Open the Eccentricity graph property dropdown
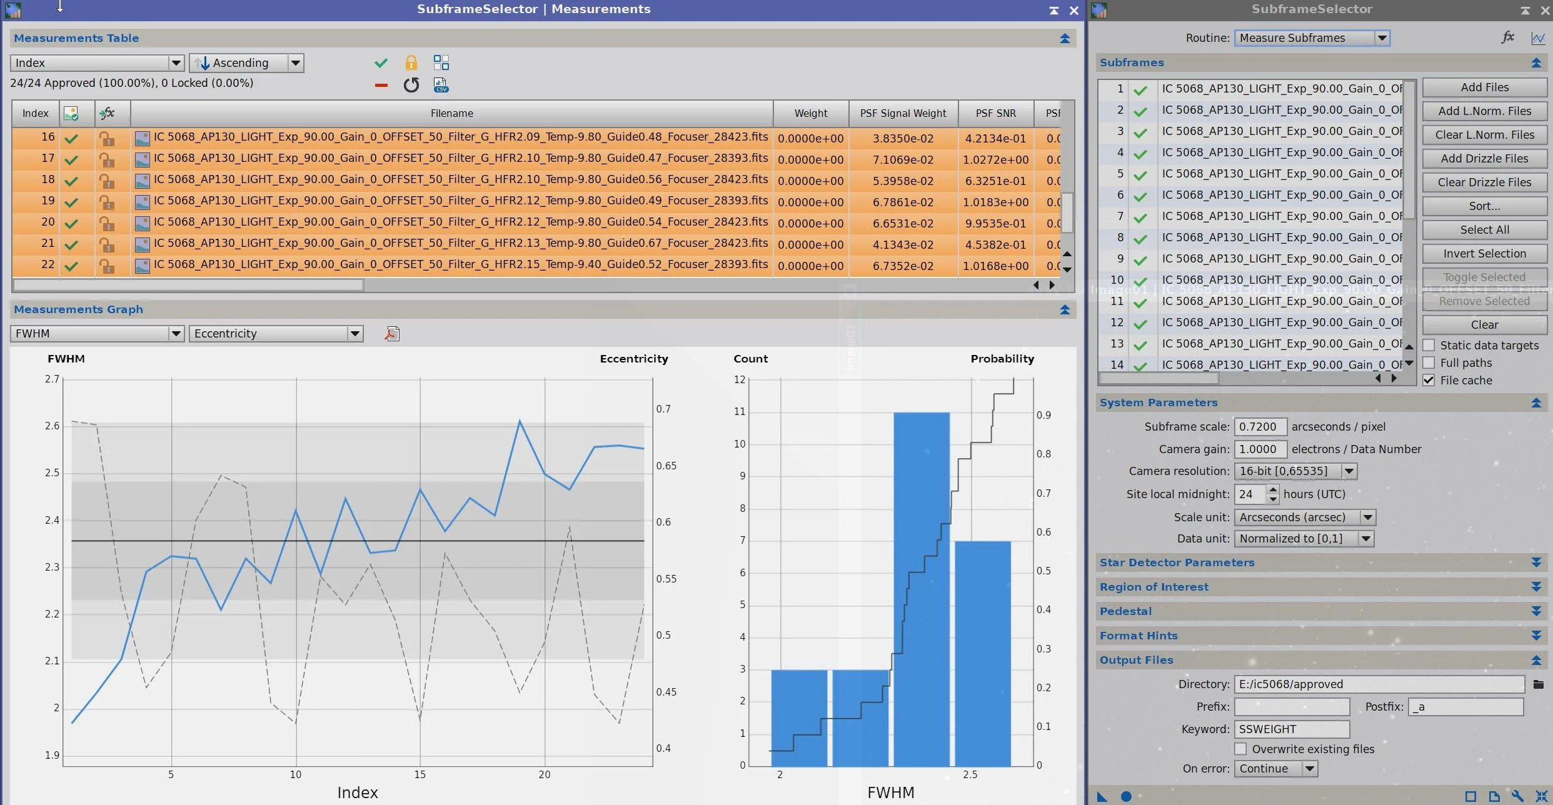Image resolution: width=1553 pixels, height=805 pixels. [354, 334]
